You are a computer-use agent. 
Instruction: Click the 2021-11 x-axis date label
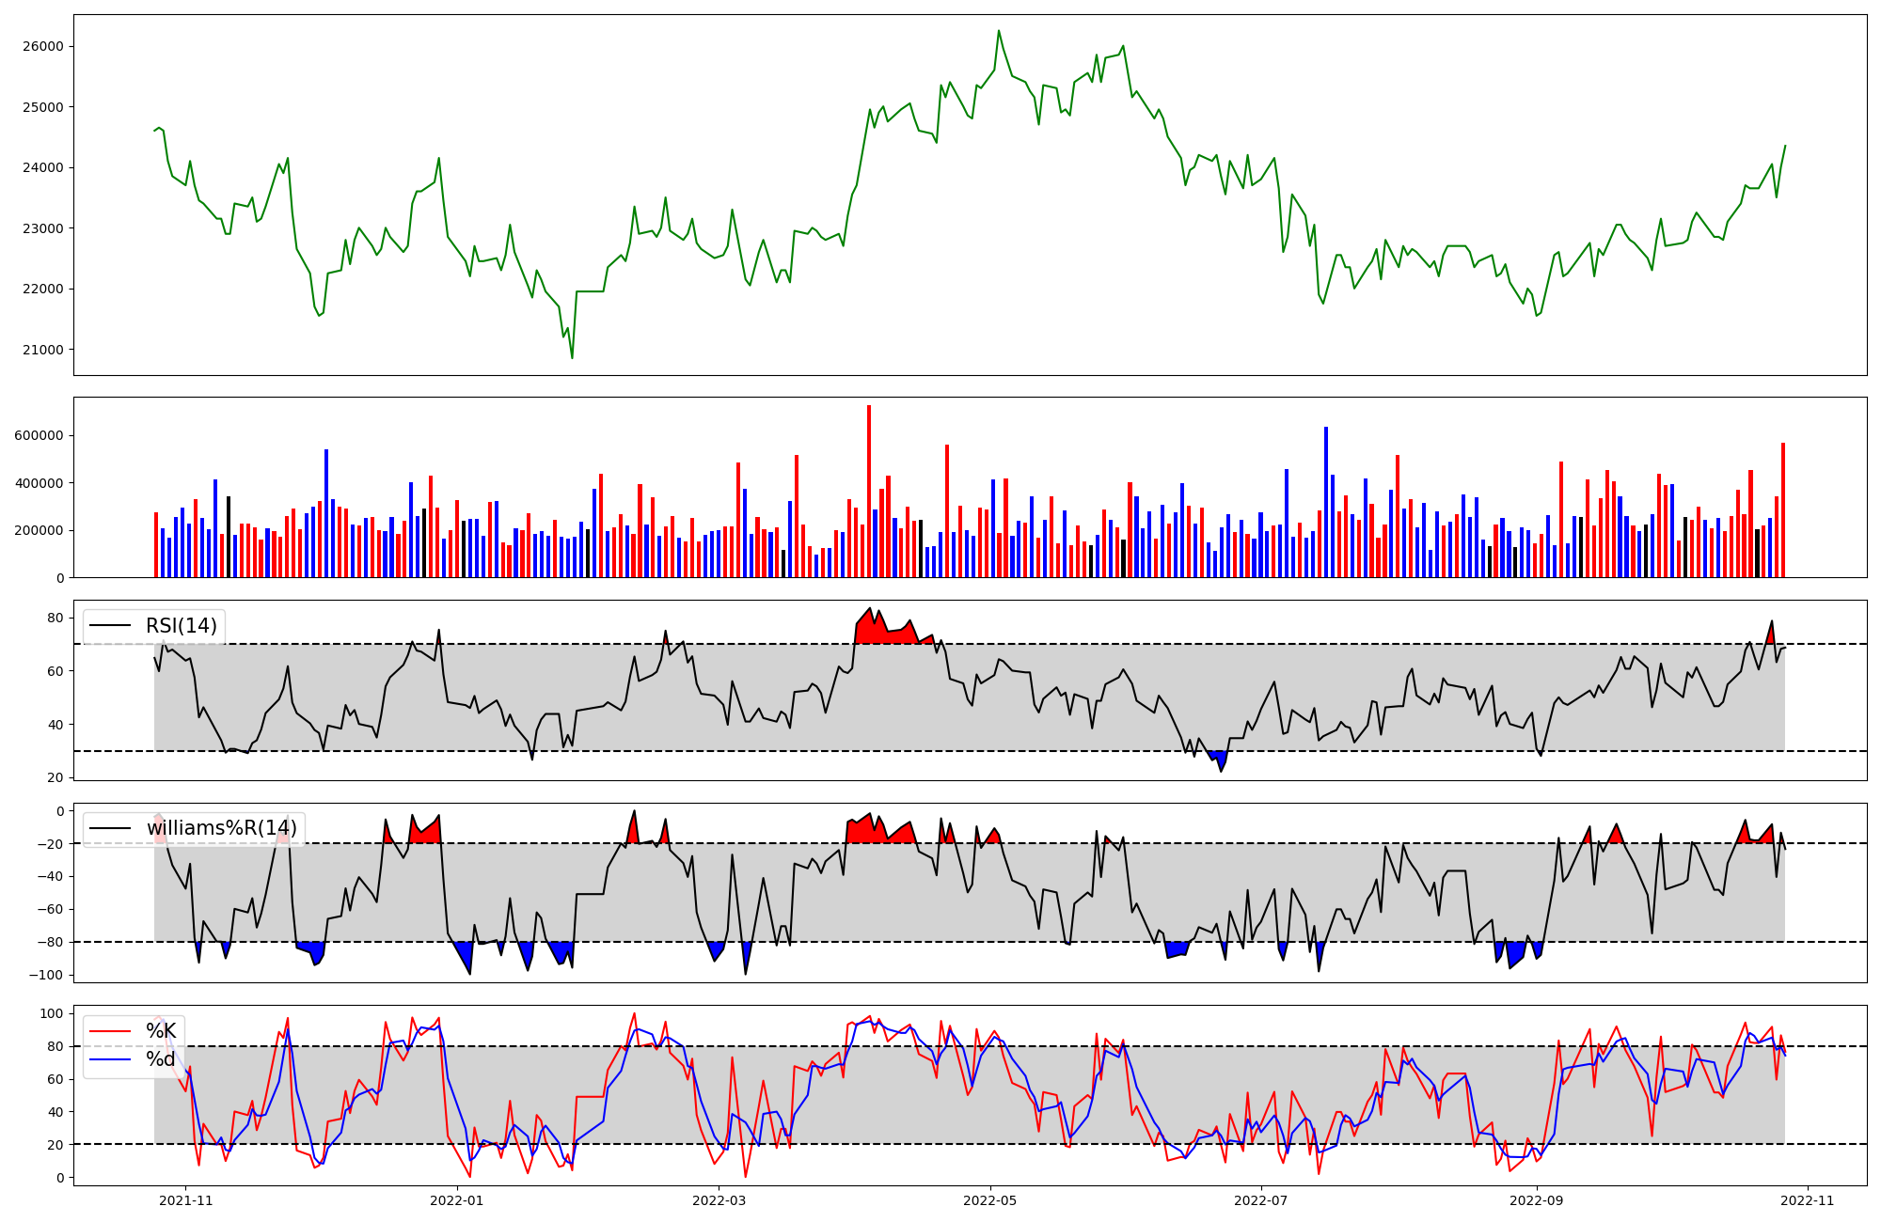186,1200
